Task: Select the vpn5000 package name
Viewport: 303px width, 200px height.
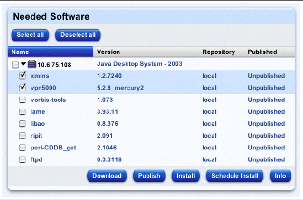Action: tap(43, 88)
